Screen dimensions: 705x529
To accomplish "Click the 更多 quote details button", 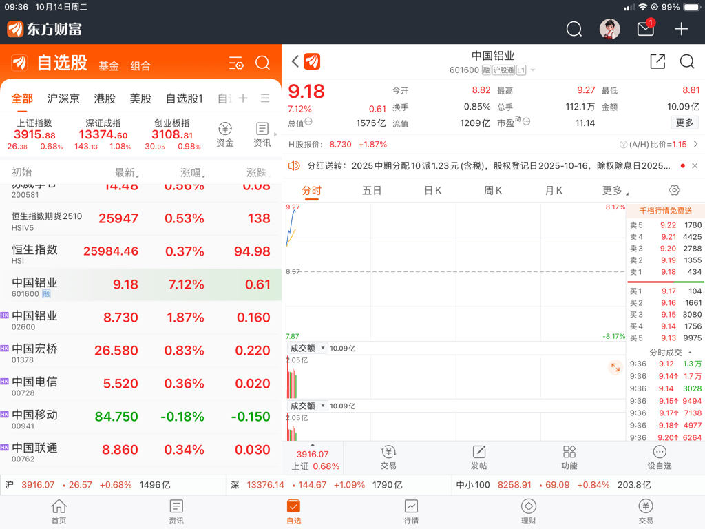I will pos(685,123).
